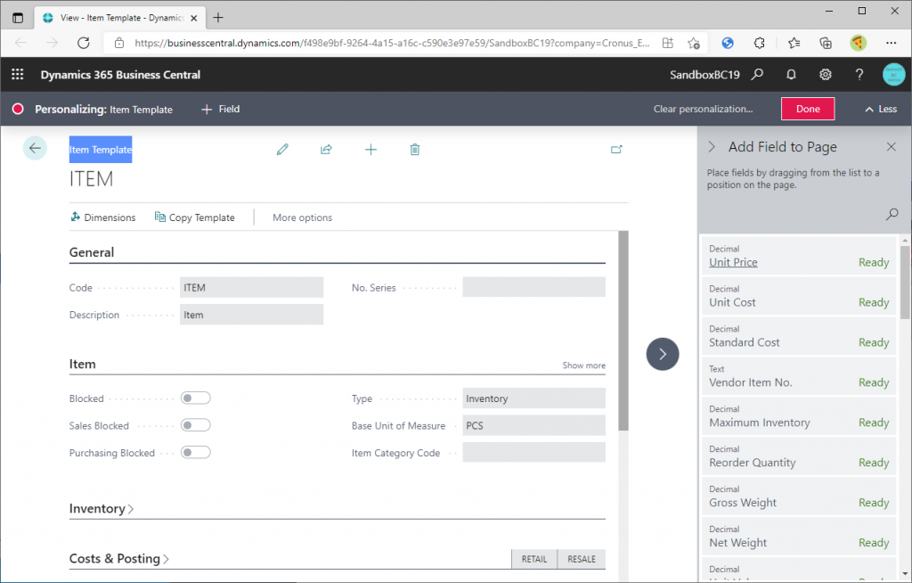This screenshot has width=912, height=583.
Task: Open the browser extensions puzzle icon
Action: coord(759,43)
